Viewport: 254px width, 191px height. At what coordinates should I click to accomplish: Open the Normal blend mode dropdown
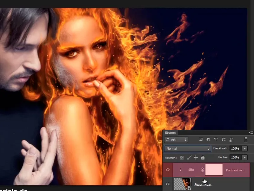click(188, 149)
